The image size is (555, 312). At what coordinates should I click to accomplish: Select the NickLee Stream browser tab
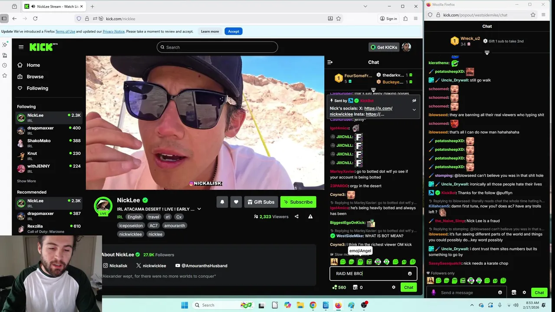(x=54, y=6)
